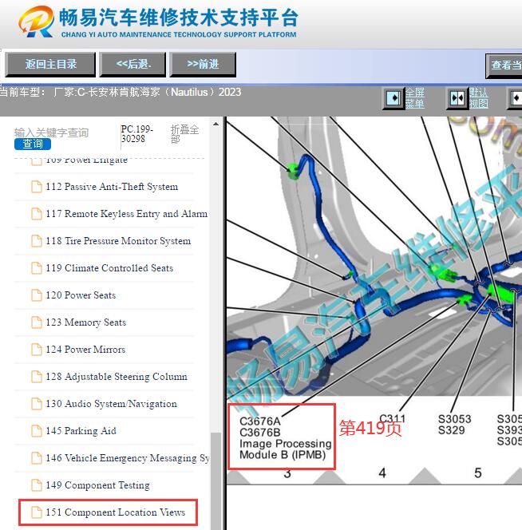This screenshot has height=530, width=522.
Task: Click the current vehicle model Nautilus 2023 text
Action: 121,92
